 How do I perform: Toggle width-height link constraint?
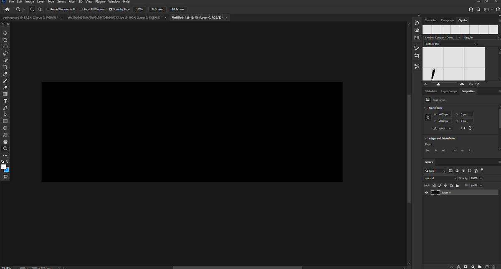(428, 118)
